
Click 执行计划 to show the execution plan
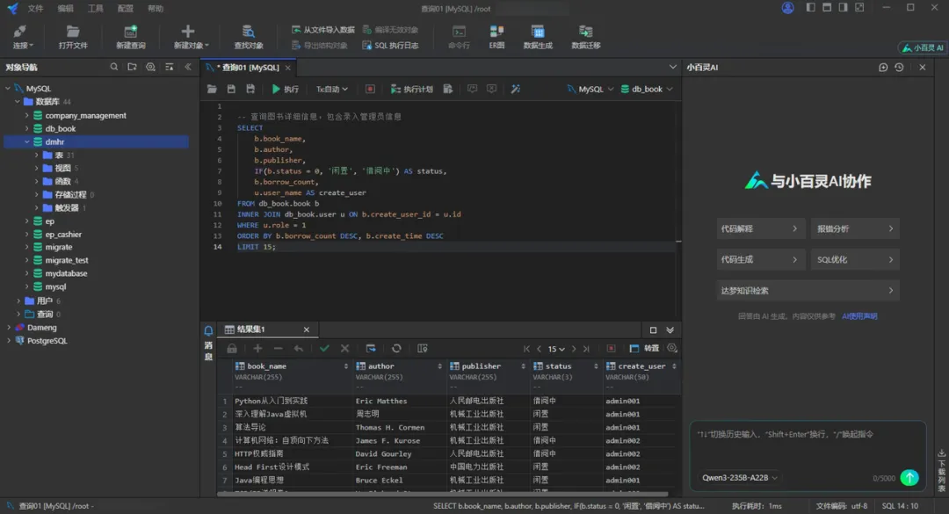[411, 89]
